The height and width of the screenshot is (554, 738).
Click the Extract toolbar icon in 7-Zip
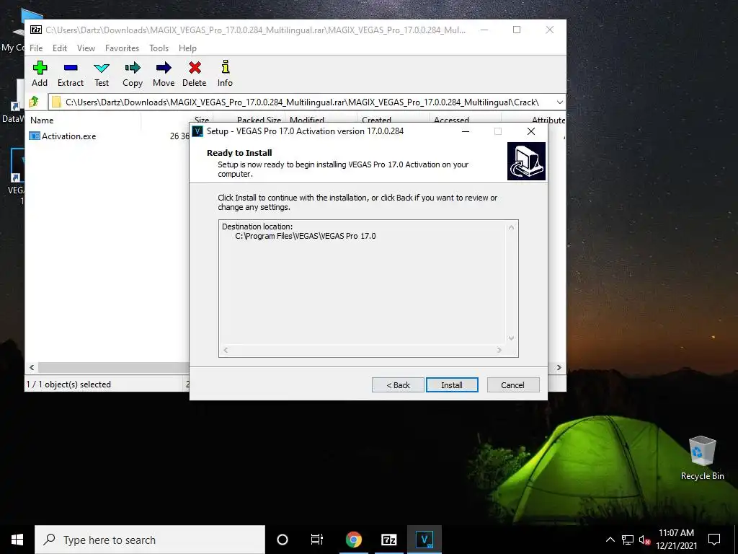pos(71,74)
